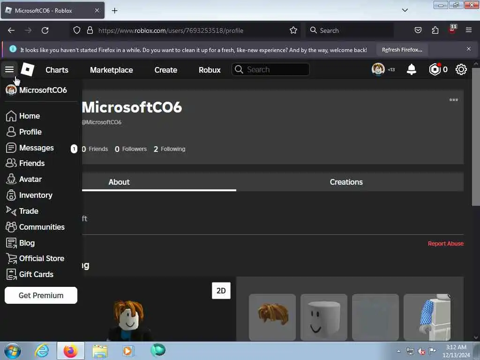Open Windows Explorer from the taskbar
Viewport: 480px width, 360px height.
100,351
